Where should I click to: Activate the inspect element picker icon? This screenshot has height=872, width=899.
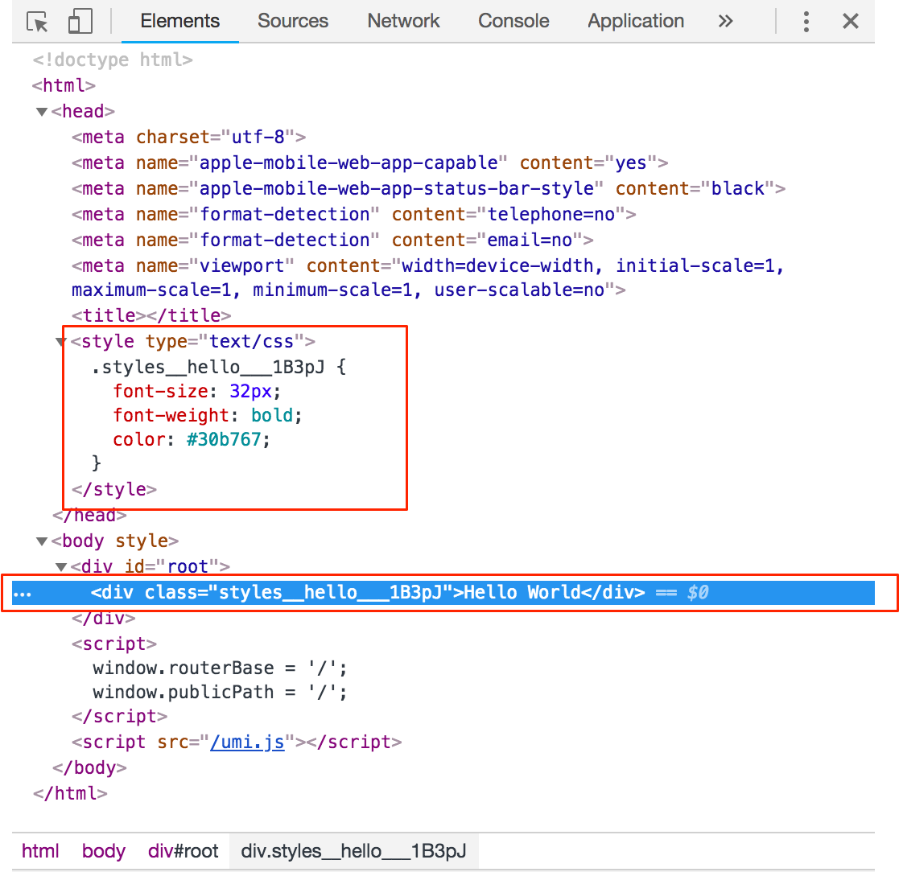click(x=38, y=23)
